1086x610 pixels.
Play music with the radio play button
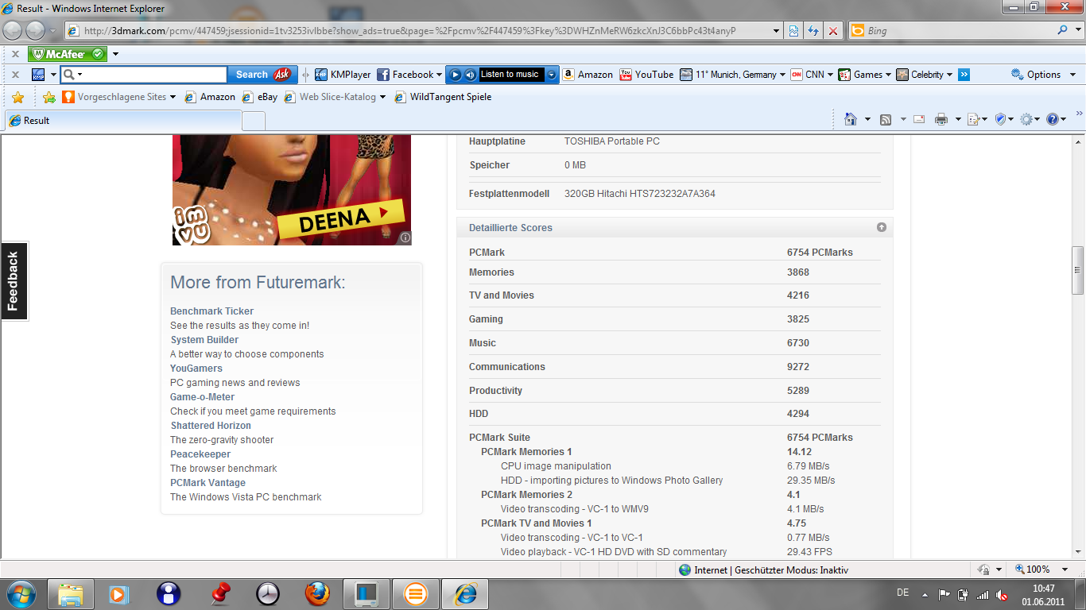456,75
